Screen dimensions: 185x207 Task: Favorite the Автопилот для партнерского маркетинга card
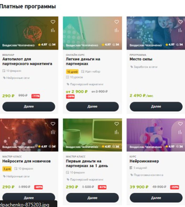point(53,22)
